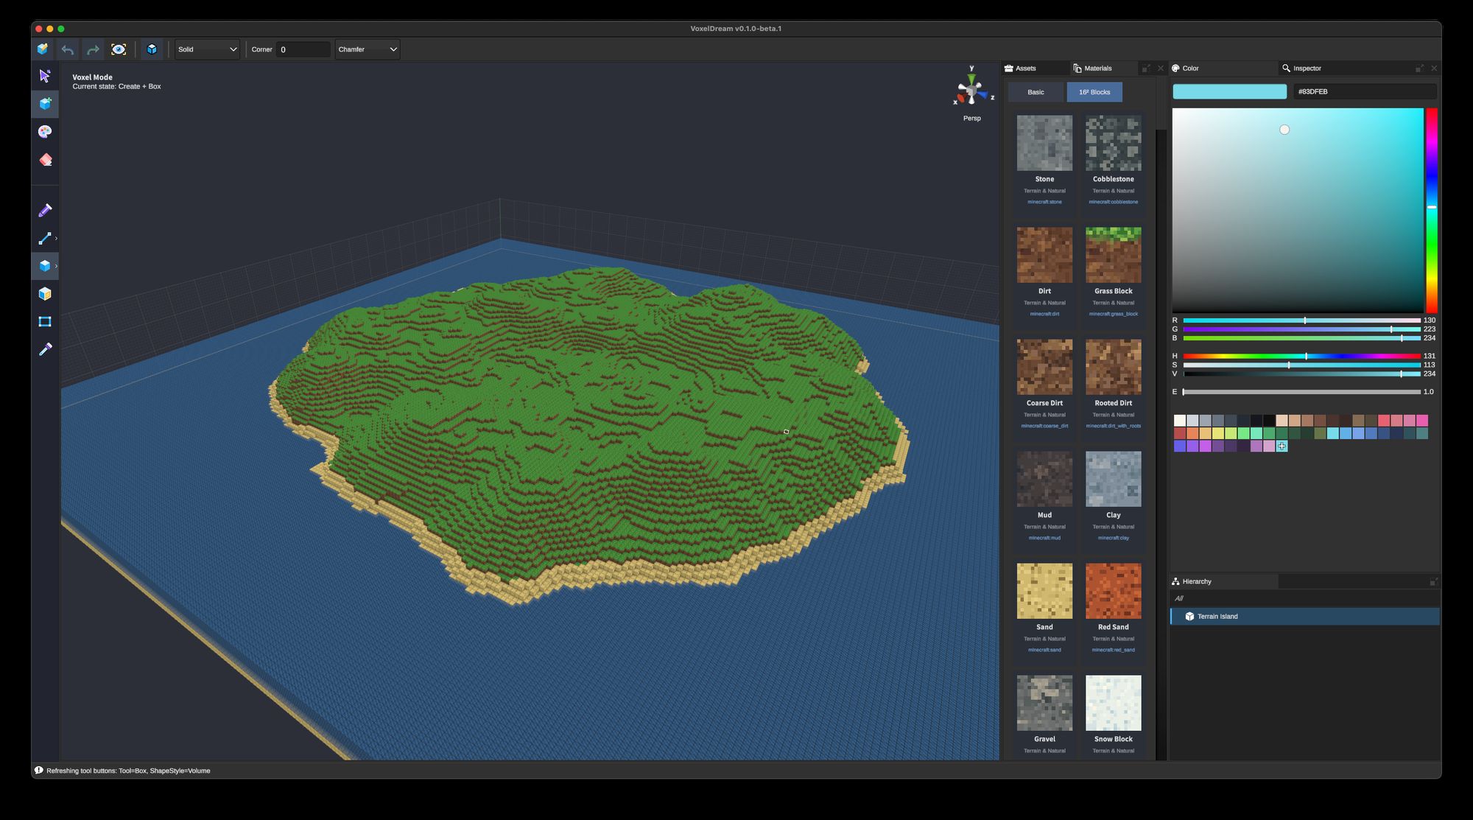Adjust the R red channel slider
This screenshot has width=1473, height=820.
1301,320
